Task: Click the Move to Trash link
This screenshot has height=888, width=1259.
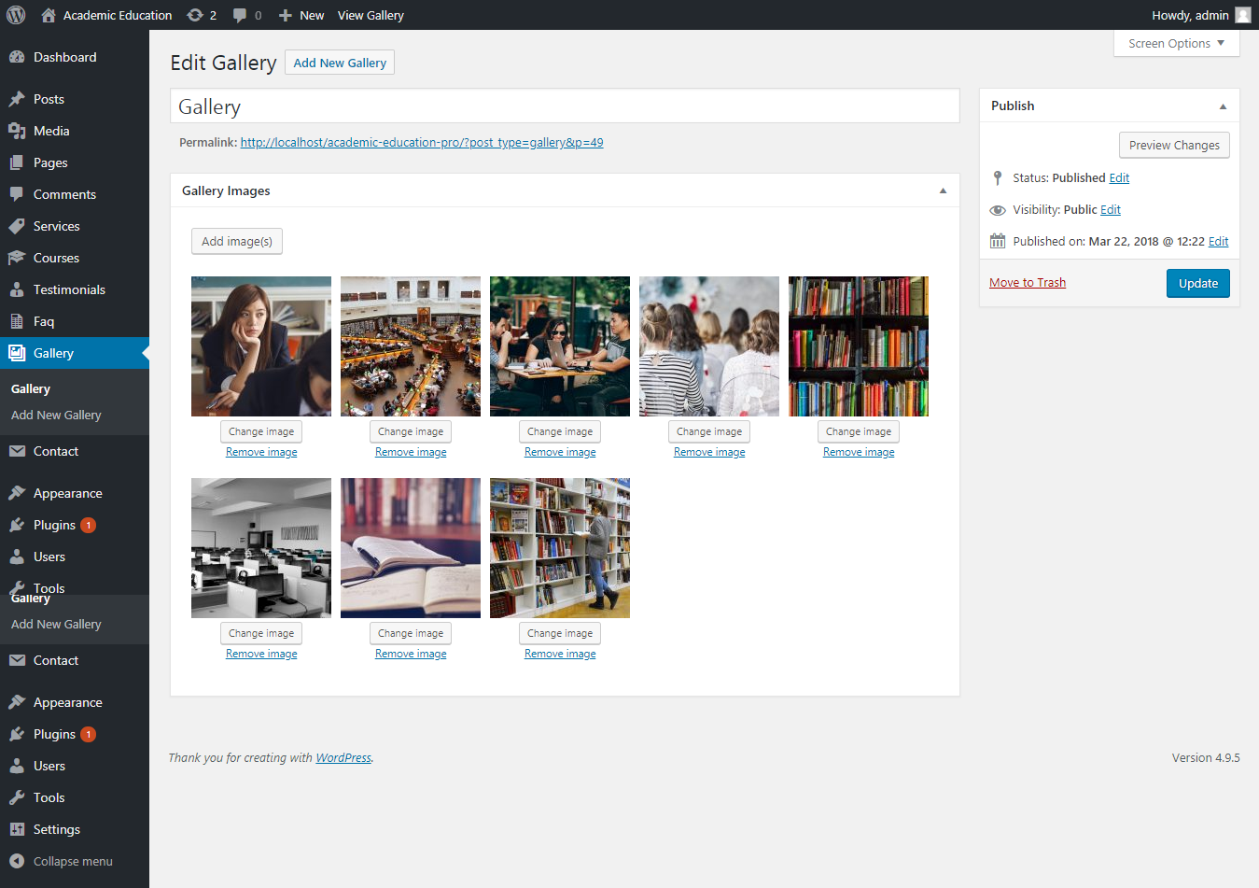Action: click(x=1027, y=283)
